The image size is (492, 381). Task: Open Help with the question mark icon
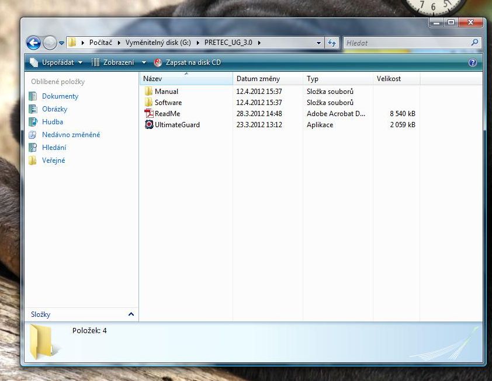(x=473, y=62)
